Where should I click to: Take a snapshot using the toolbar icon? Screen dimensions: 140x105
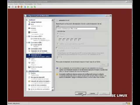coord(32,7)
